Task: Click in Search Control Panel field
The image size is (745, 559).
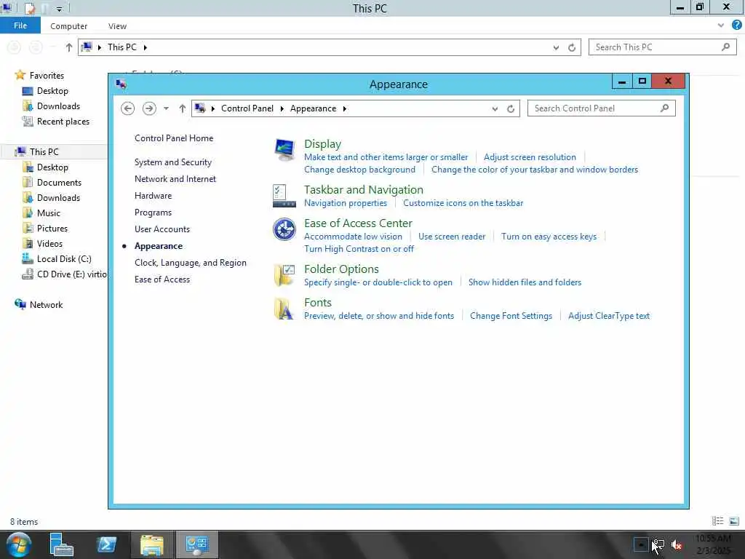Action: click(x=594, y=108)
